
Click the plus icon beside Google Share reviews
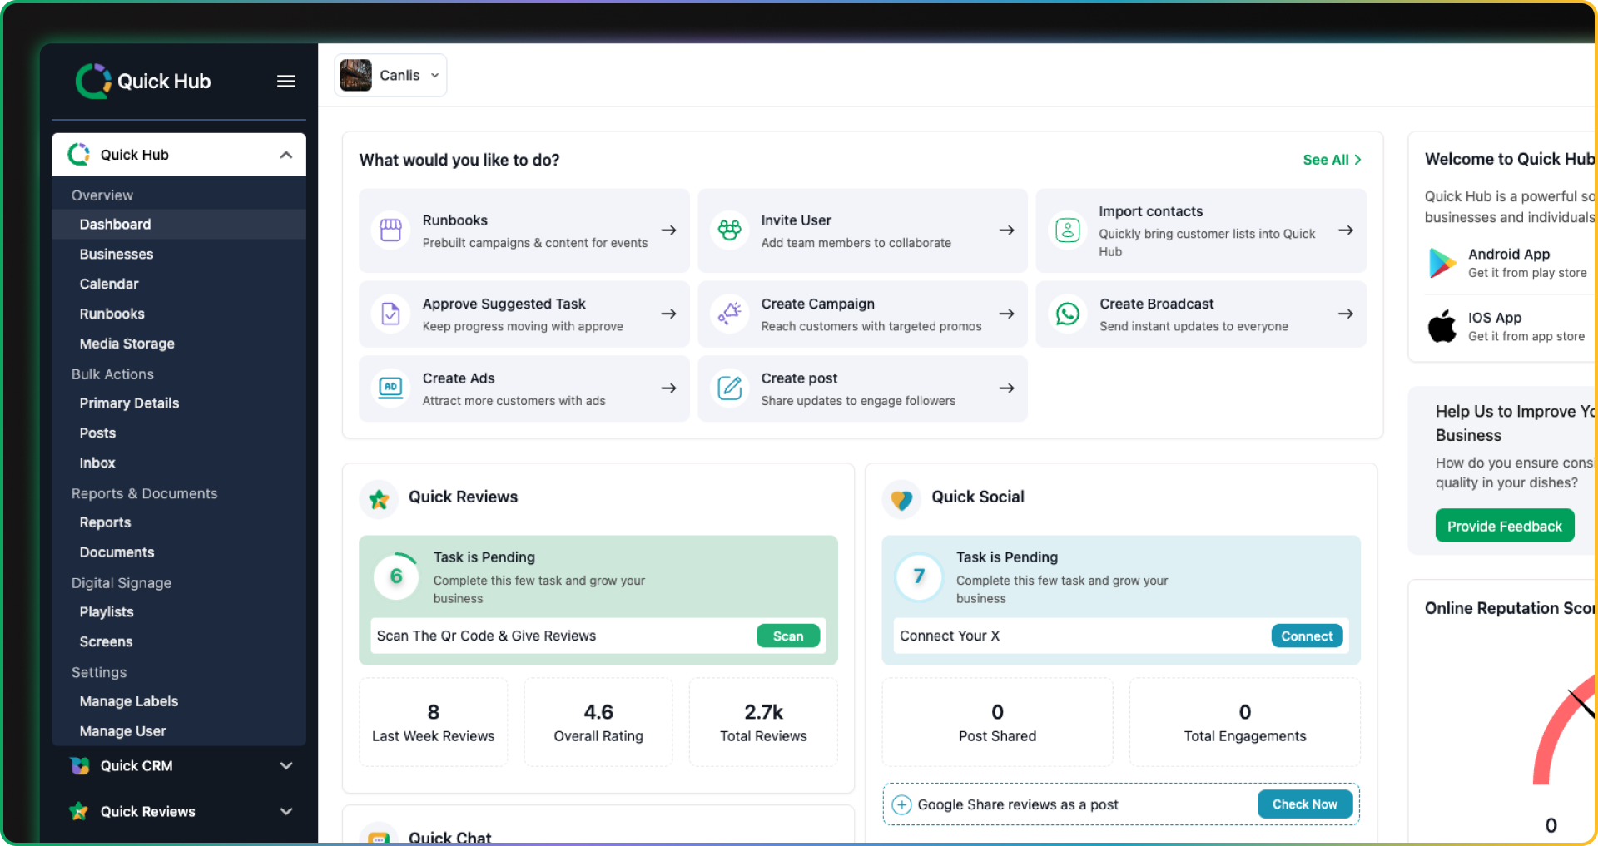point(901,804)
